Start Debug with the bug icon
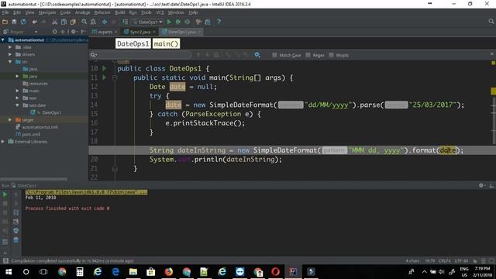This screenshot has height=279, width=496. pyautogui.click(x=178, y=22)
